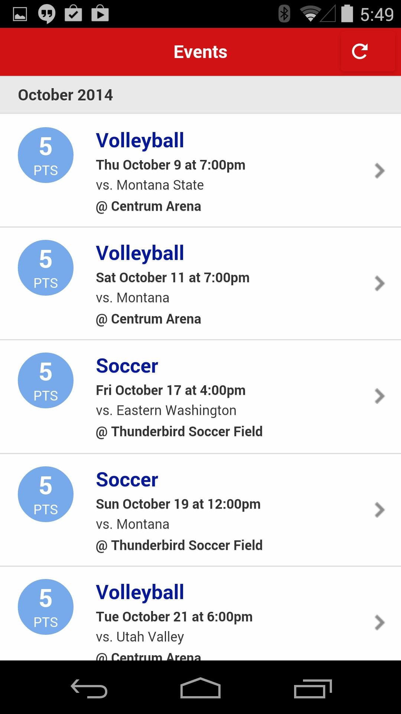Tap 5 PTS badge for October 11 volleyball
401x714 pixels.
click(46, 268)
